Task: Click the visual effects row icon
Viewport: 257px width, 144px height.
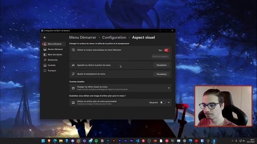Action: click(x=73, y=88)
